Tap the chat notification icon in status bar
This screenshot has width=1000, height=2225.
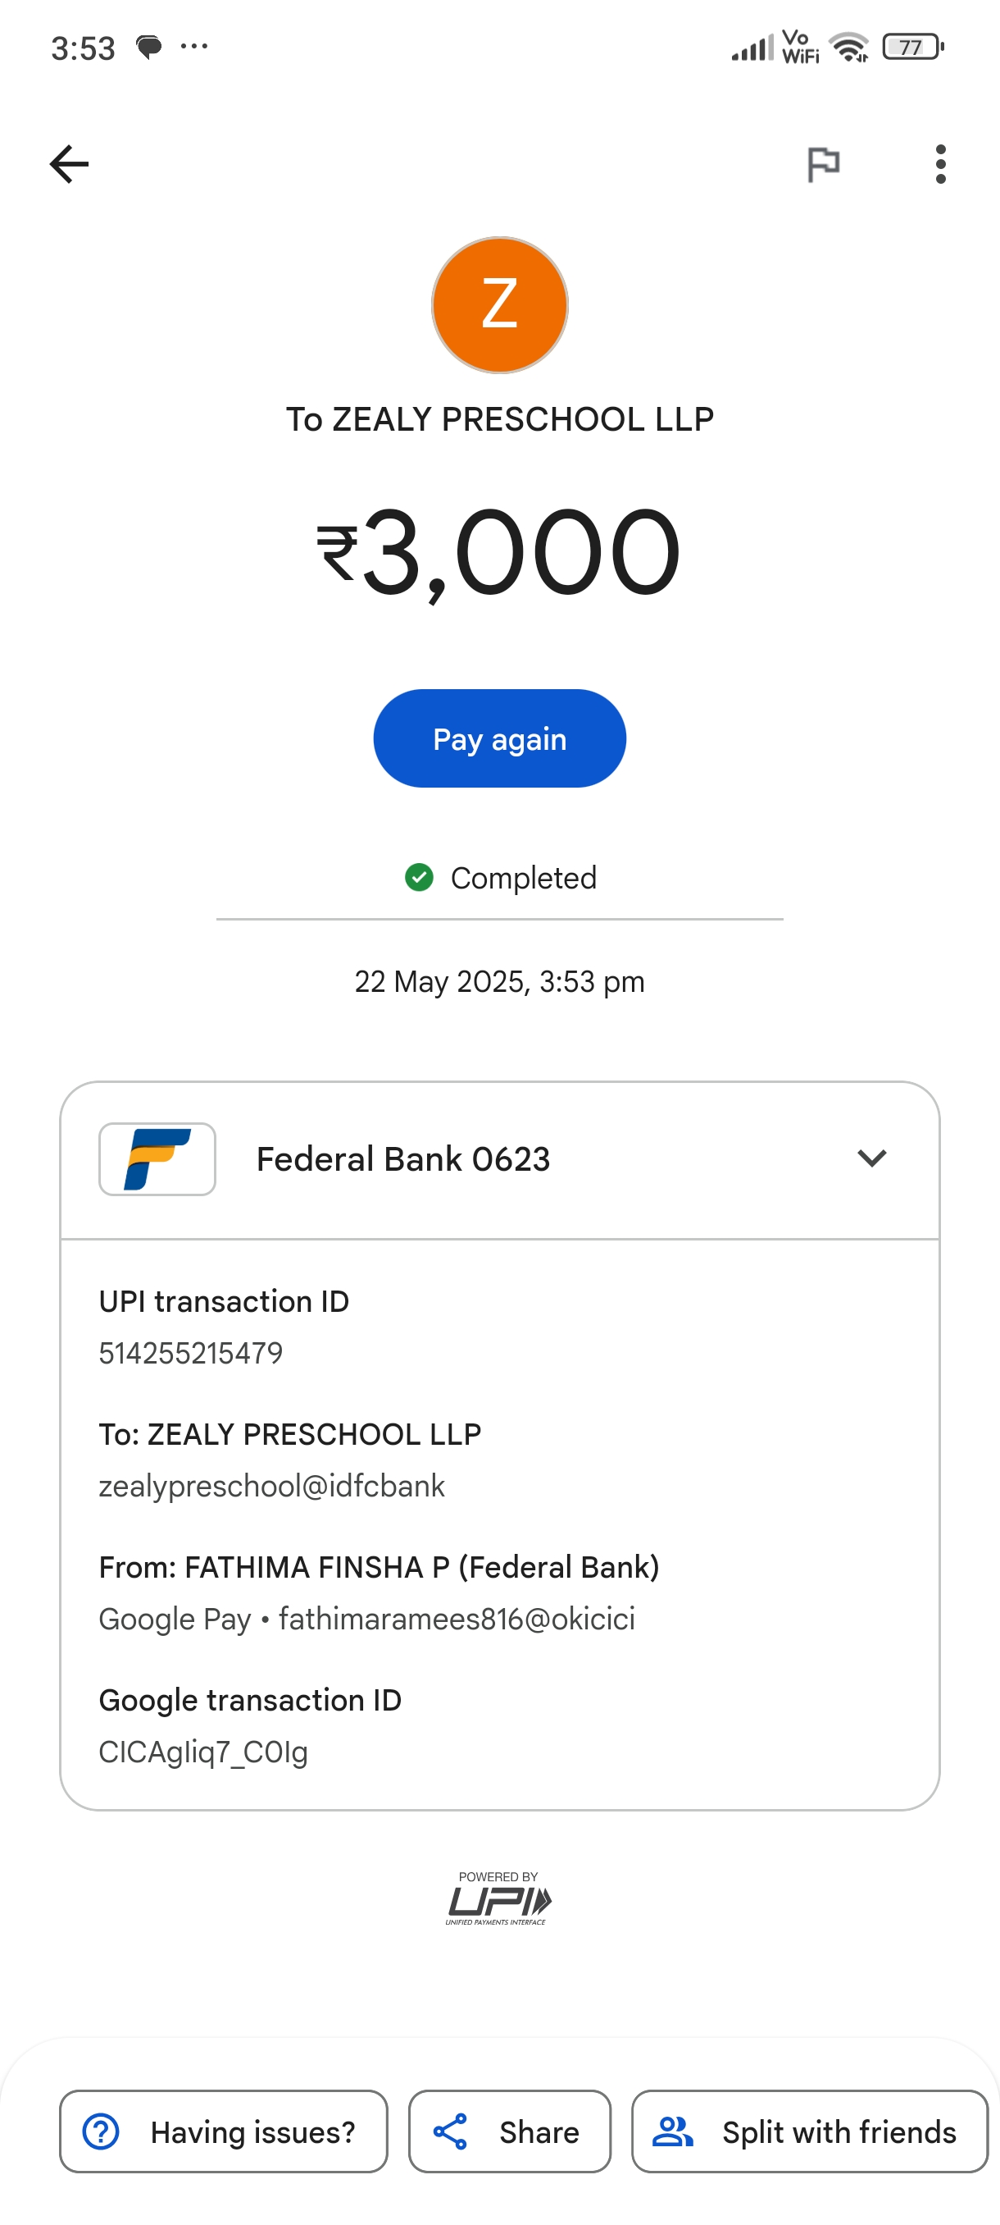pos(149,47)
